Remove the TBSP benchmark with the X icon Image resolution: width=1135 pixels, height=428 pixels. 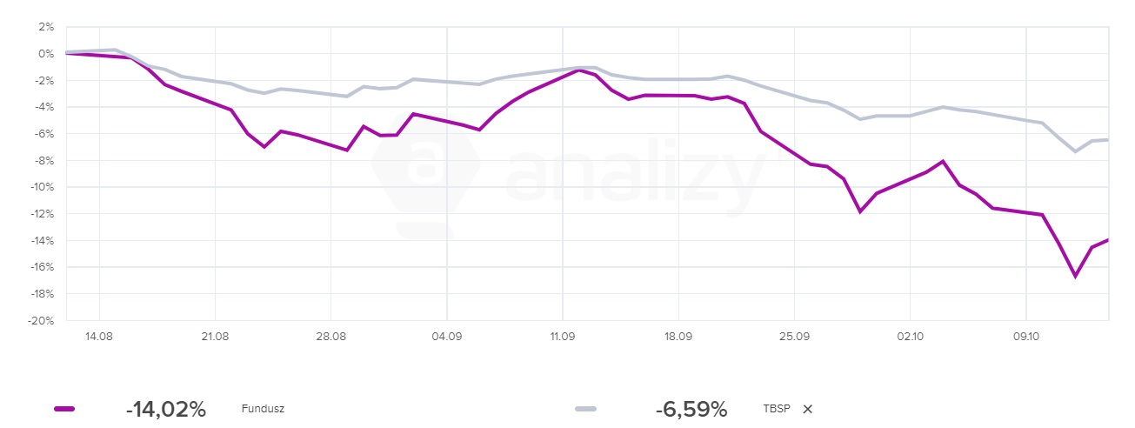(x=807, y=410)
